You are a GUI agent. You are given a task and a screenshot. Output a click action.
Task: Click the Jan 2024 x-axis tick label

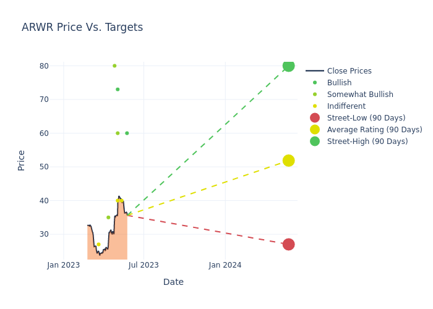pyautogui.click(x=225, y=265)
